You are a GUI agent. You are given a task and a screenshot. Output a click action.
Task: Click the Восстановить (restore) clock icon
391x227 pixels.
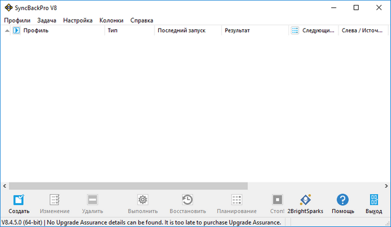188,200
